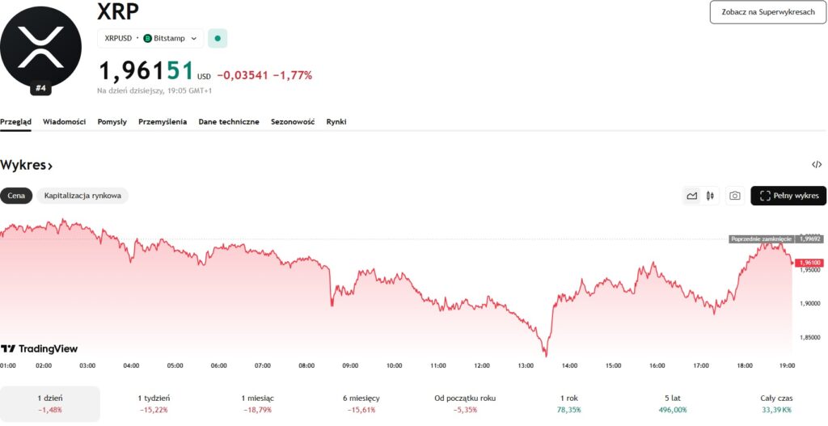Click the embed code icon

[816, 165]
